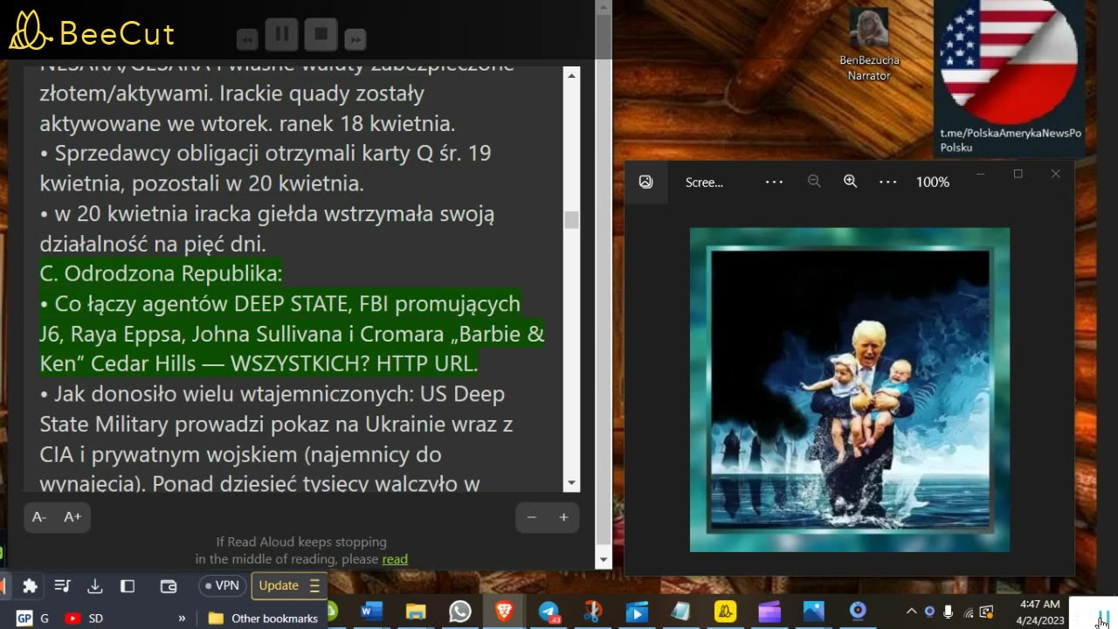1118x629 pixels.
Task: Open the YouTube SD bookmark
Action: 84,619
